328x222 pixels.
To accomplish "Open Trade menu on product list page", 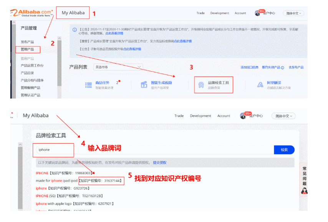I will (x=200, y=13).
